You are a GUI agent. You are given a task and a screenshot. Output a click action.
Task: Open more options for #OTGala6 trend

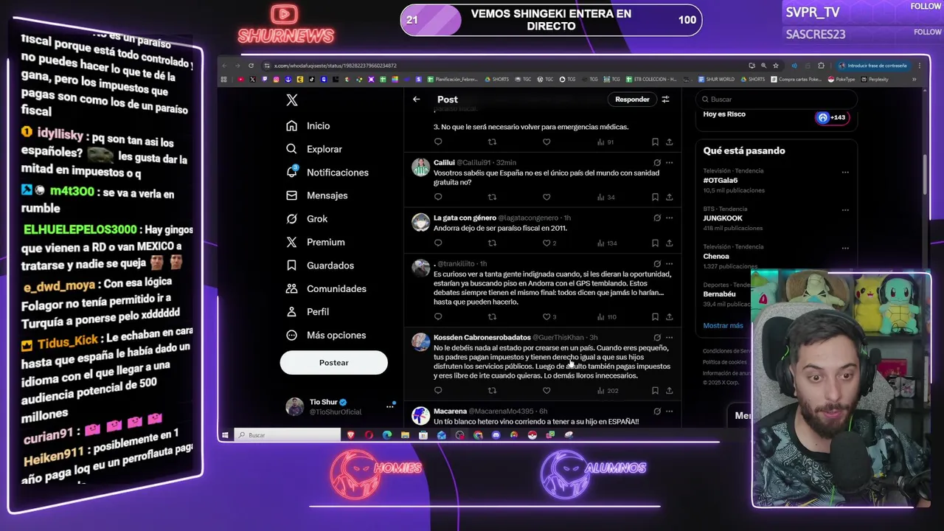[x=845, y=172]
